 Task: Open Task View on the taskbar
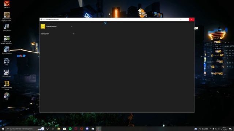53,128
